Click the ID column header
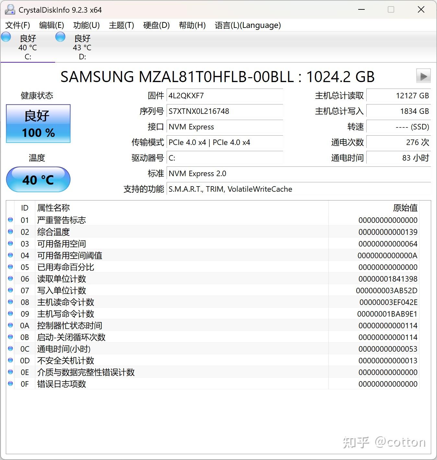The width and height of the screenshot is (437, 460). pos(25,208)
